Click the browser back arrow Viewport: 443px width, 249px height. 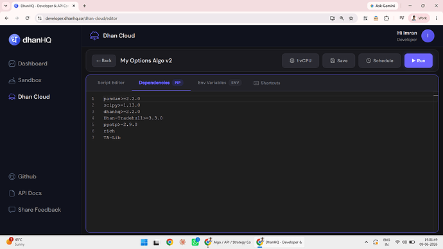click(x=7, y=18)
